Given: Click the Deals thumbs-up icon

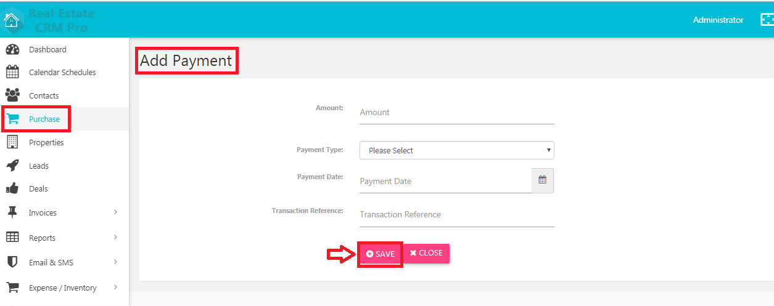Looking at the screenshot, I should coord(12,188).
